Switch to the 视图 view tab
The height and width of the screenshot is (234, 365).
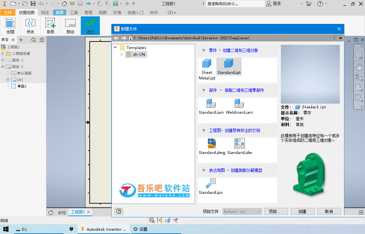(103, 12)
